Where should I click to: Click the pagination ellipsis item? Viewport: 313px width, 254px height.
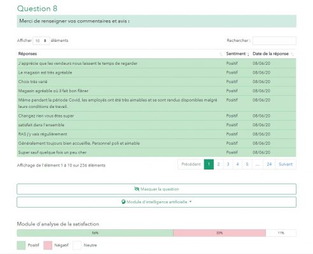pyautogui.click(x=258, y=164)
